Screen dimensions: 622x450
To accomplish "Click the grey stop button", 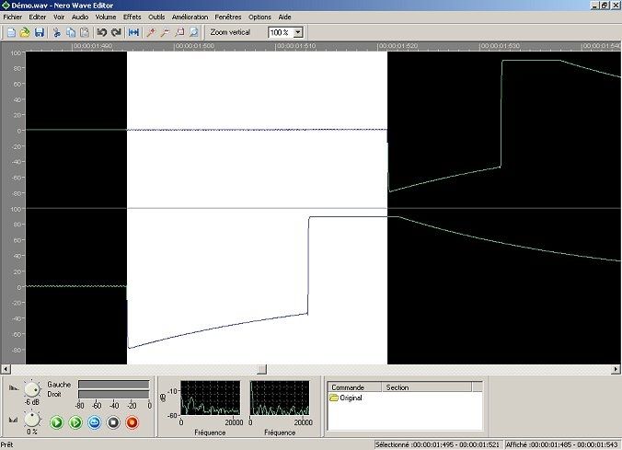I will [x=113, y=422].
